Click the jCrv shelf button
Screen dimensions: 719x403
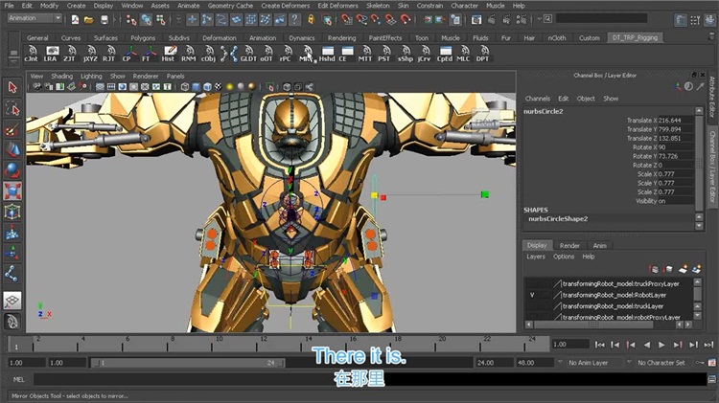coord(425,54)
